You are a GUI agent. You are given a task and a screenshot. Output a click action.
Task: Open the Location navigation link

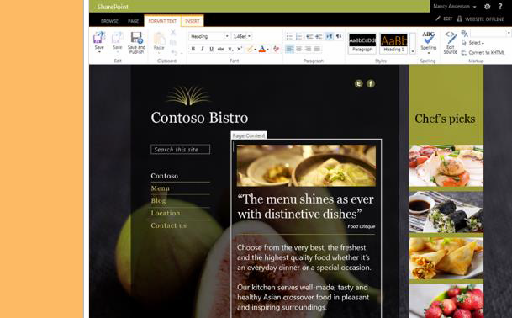[x=166, y=213]
